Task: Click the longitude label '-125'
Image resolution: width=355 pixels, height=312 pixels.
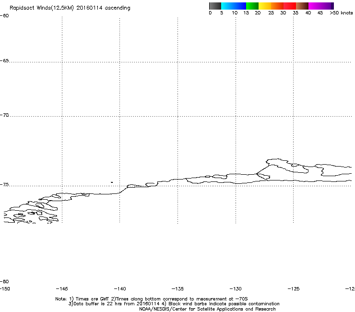Action: coord(294,288)
